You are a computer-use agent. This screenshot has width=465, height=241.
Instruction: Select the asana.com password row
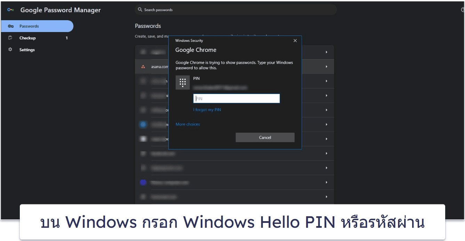[x=234, y=67]
